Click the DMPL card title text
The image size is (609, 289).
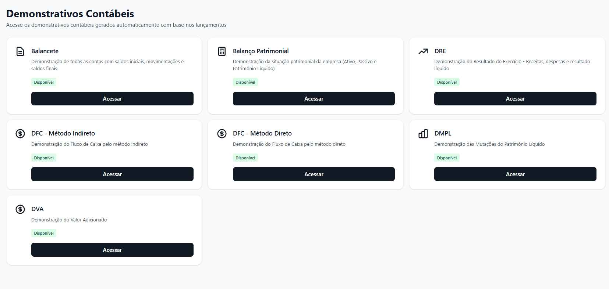(x=443, y=133)
